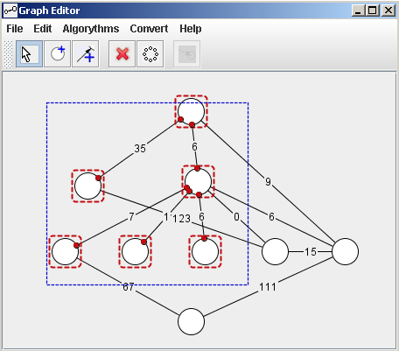Open the Help menu
This screenshot has height=351, width=399.
(x=191, y=29)
